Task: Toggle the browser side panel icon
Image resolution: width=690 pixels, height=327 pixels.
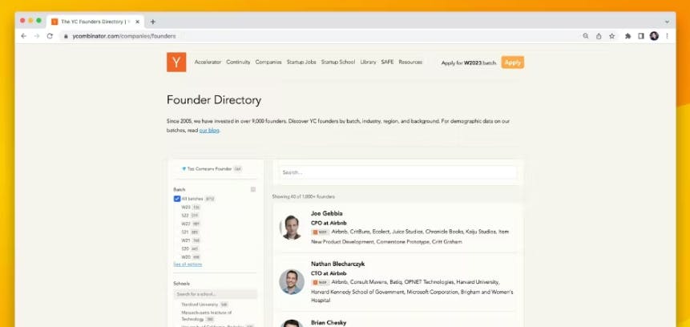Action: [x=641, y=36]
